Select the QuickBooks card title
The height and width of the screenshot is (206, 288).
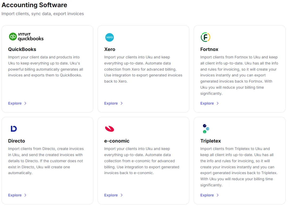pos(22,49)
